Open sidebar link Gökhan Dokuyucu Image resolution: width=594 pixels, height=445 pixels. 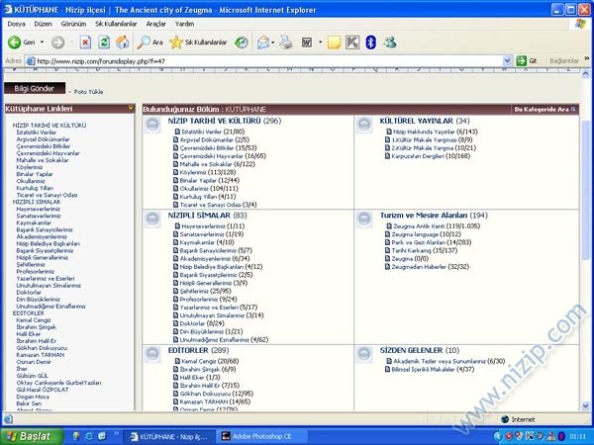[42, 348]
